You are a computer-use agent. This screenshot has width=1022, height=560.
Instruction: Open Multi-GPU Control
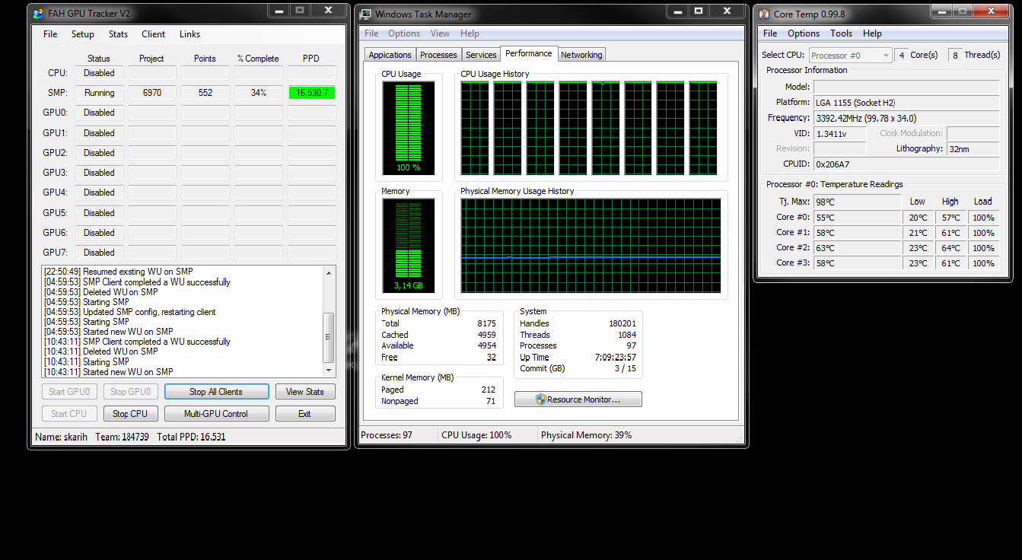[x=216, y=414]
